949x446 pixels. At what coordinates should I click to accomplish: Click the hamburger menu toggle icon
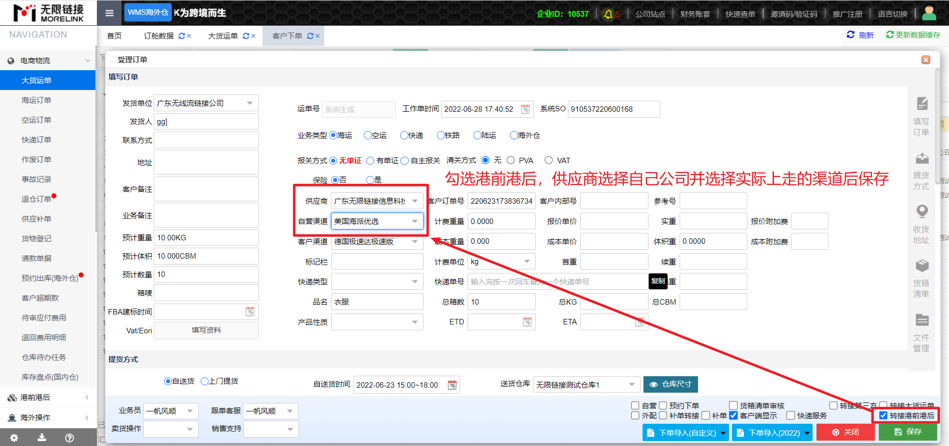click(x=110, y=13)
